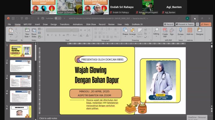
Task: Click the Text Highlight Color swatch
Action: click(x=81, y=35)
